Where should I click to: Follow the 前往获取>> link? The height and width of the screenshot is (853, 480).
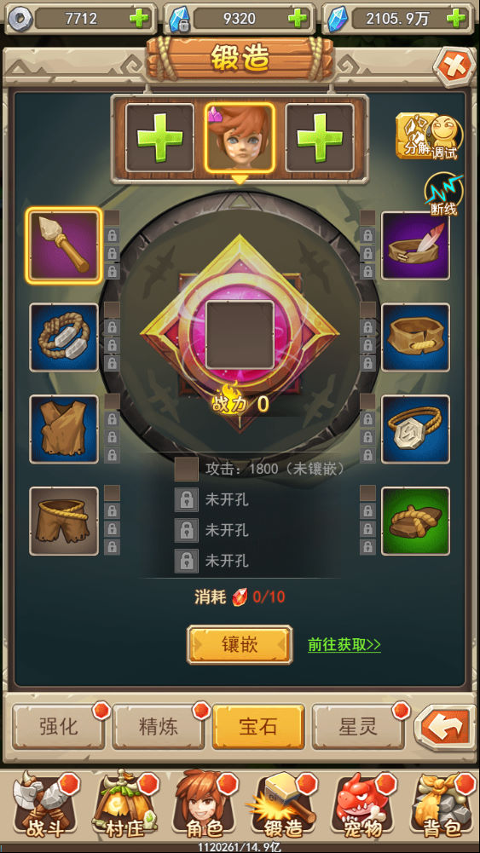pyautogui.click(x=344, y=644)
